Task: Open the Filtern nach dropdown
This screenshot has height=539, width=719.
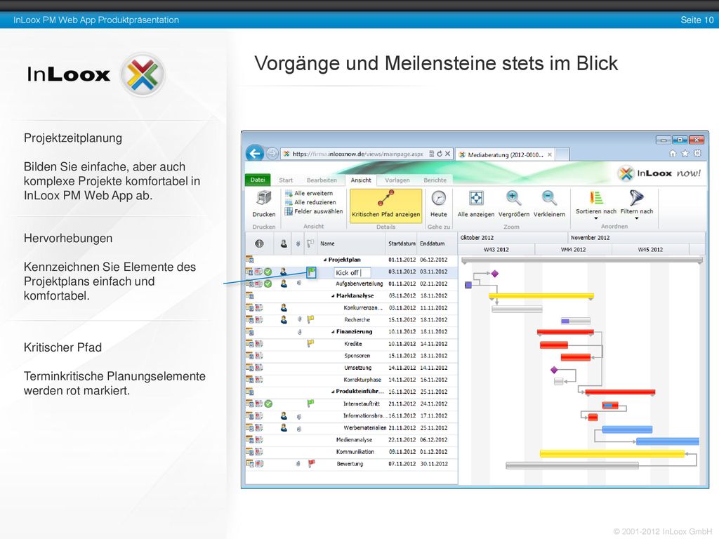Action: [636, 204]
